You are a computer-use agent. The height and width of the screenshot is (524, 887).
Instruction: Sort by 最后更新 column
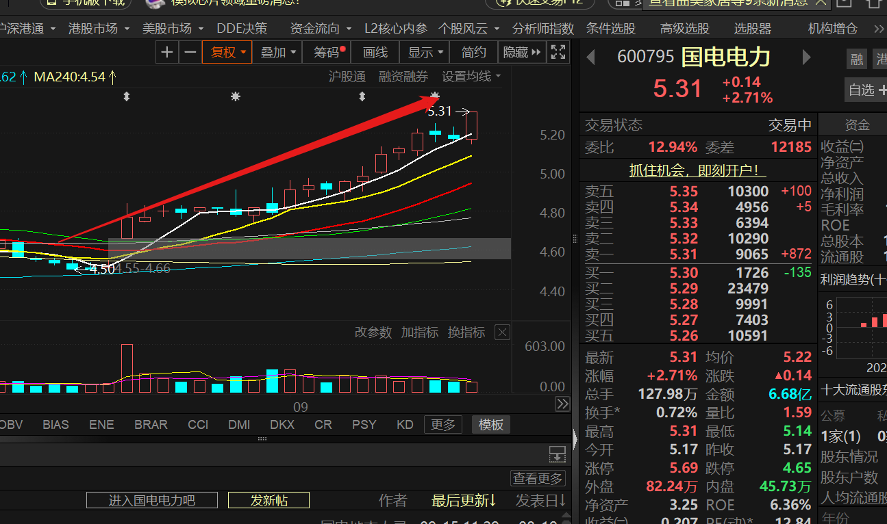464,501
